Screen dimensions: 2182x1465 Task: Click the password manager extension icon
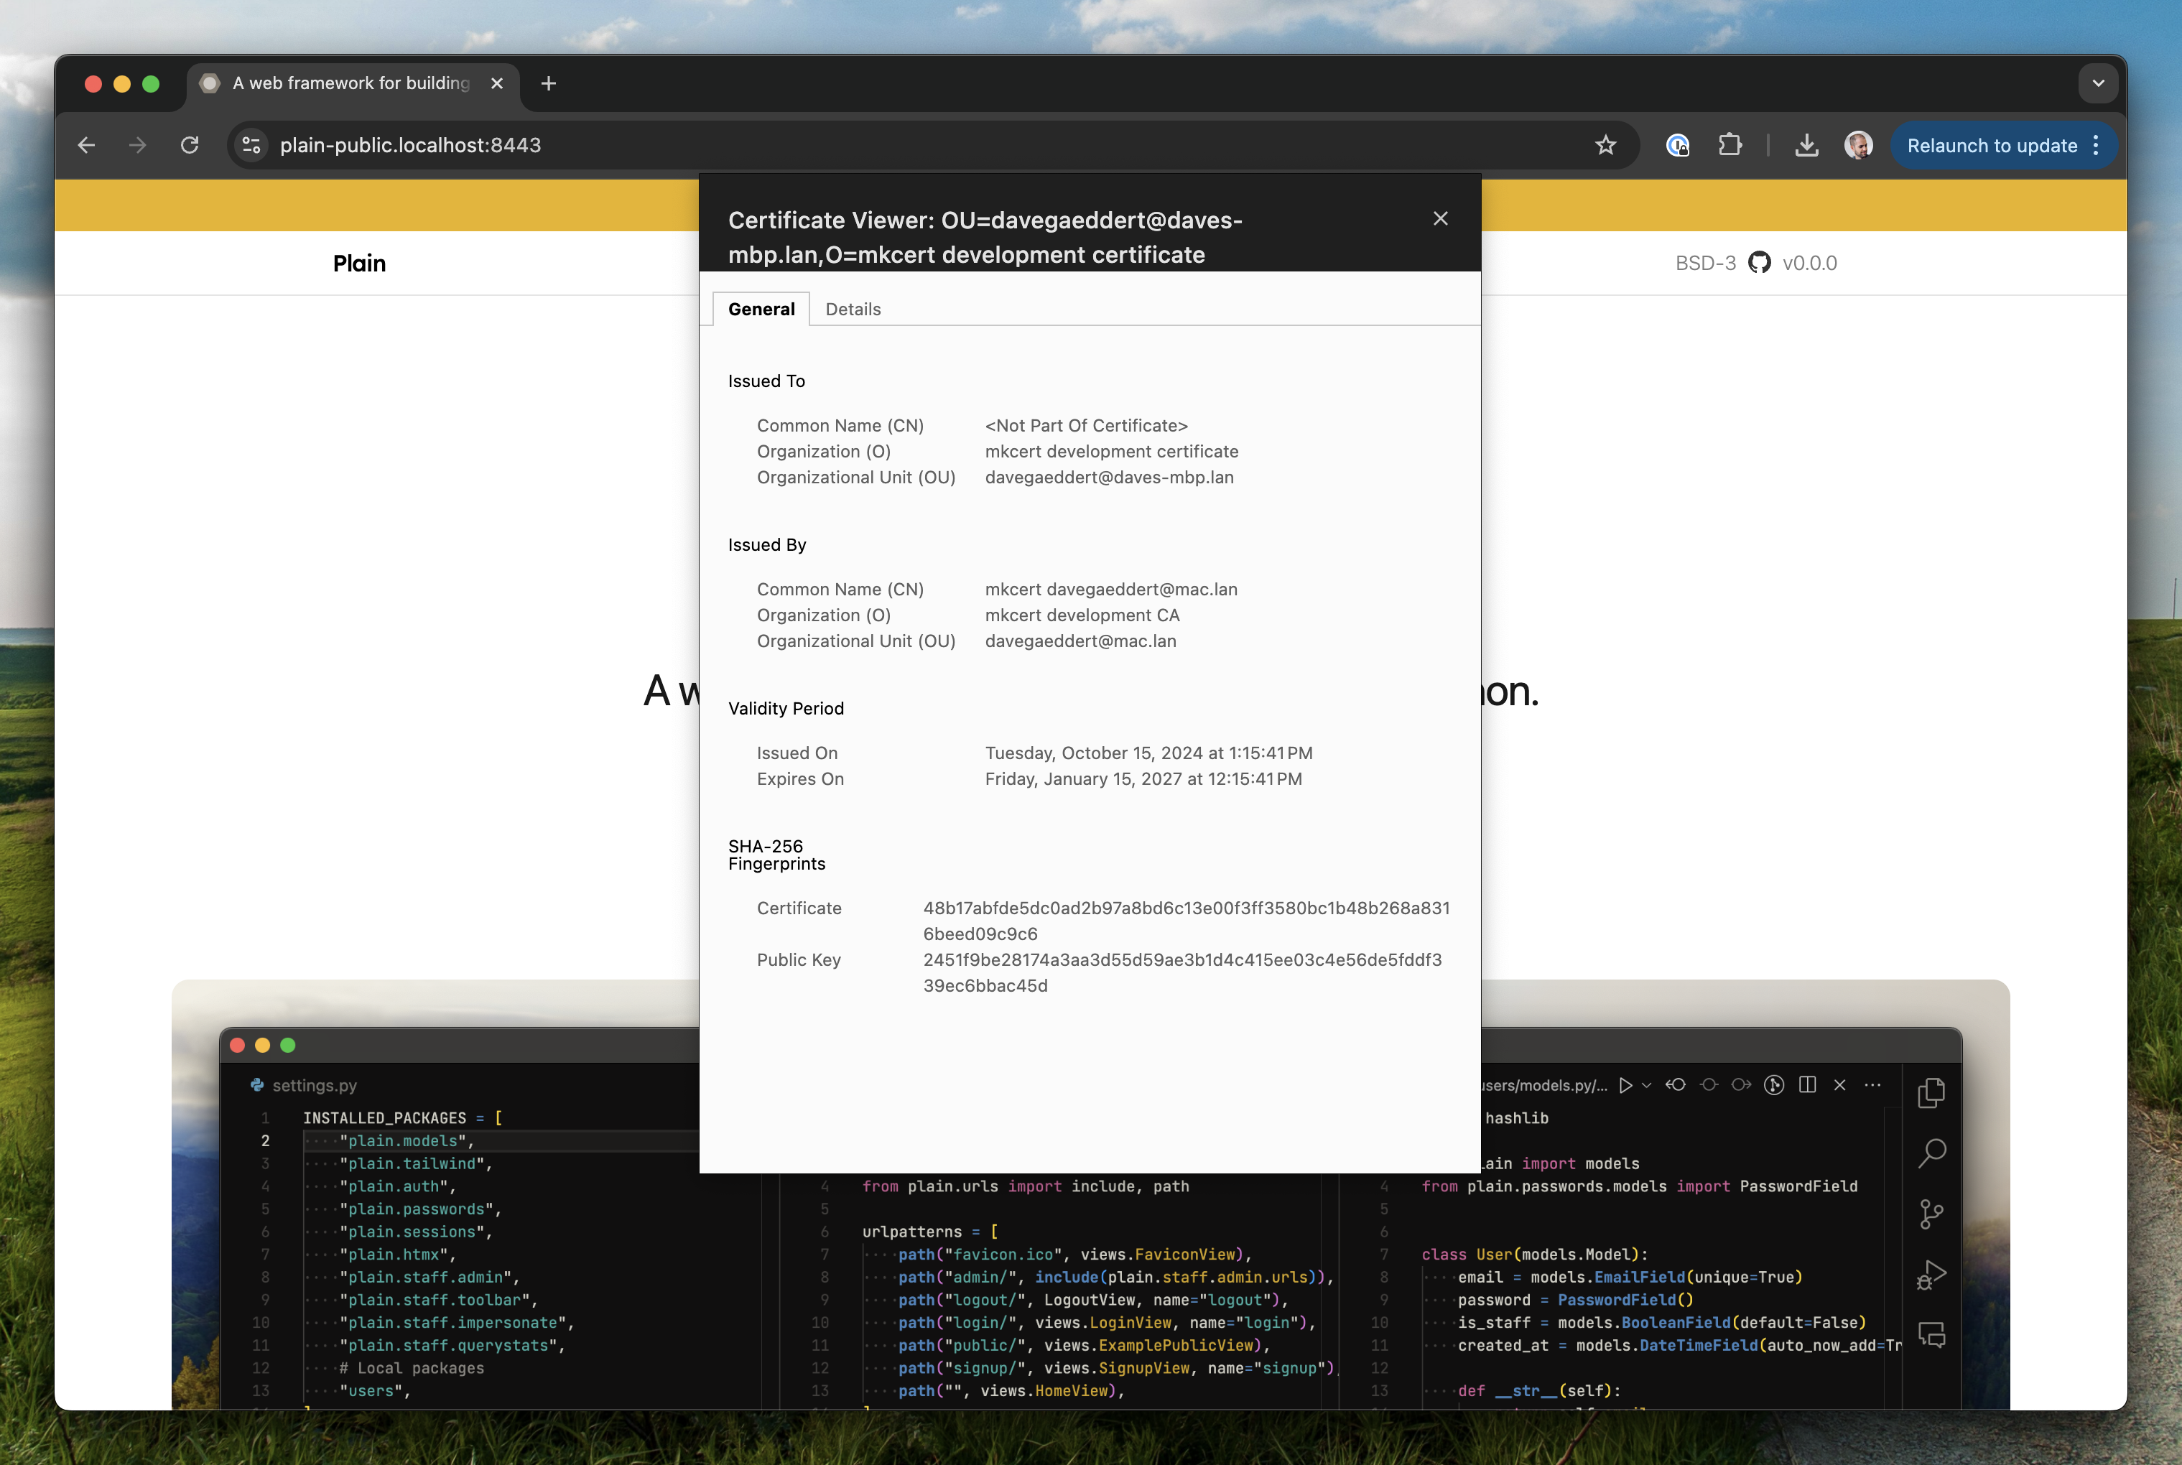click(1677, 145)
